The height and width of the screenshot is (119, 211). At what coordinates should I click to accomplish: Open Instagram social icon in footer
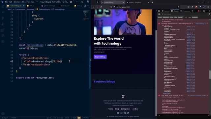121,113
